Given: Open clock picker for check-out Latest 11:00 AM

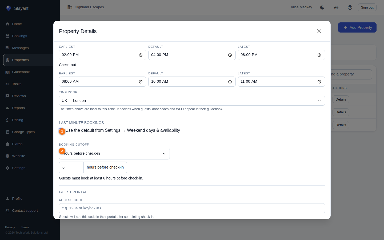Looking at the screenshot, I should (x=319, y=82).
